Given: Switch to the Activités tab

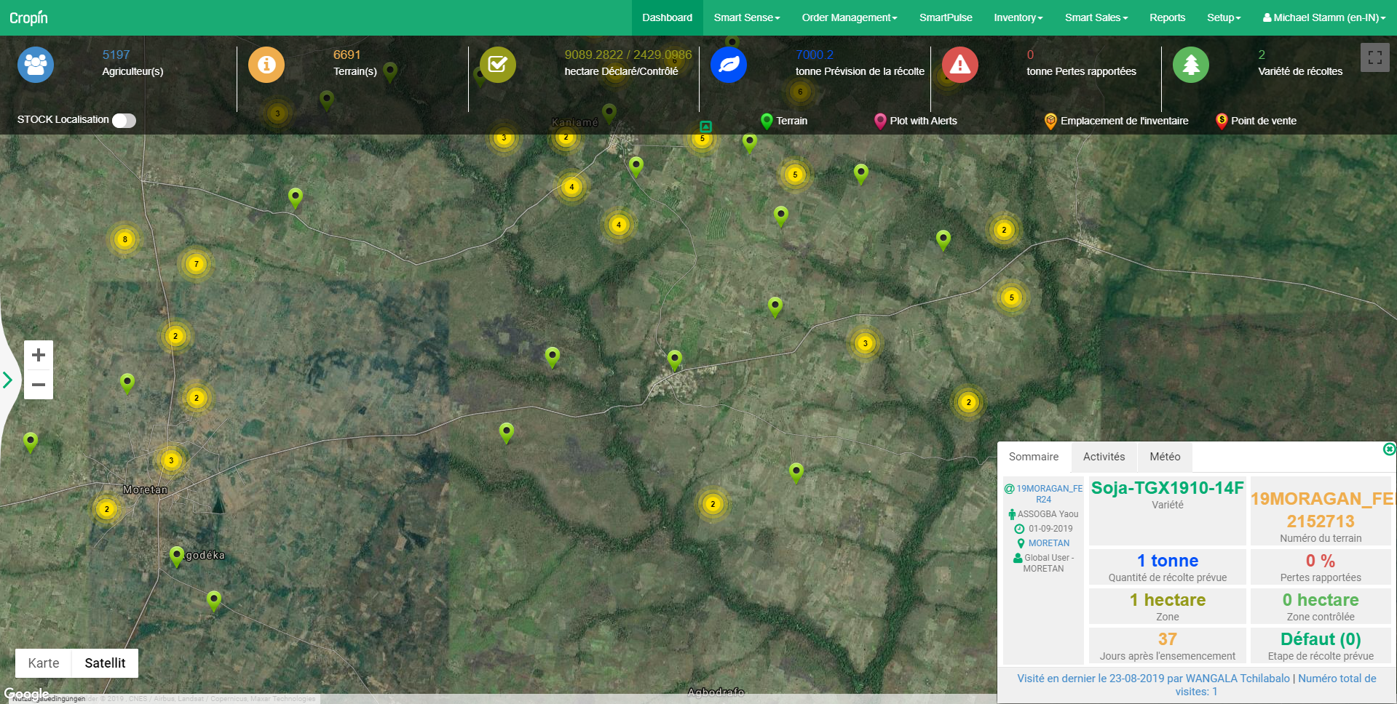Looking at the screenshot, I should (x=1104, y=457).
